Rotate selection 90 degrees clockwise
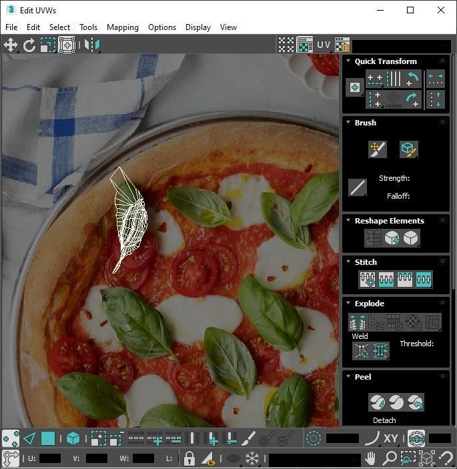The image size is (457, 469). [412, 99]
